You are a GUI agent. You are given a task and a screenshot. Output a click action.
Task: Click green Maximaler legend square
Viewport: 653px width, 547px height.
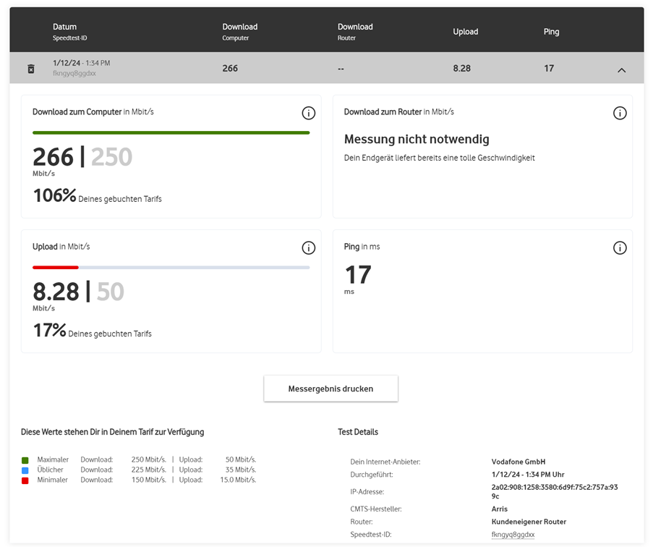(25, 459)
